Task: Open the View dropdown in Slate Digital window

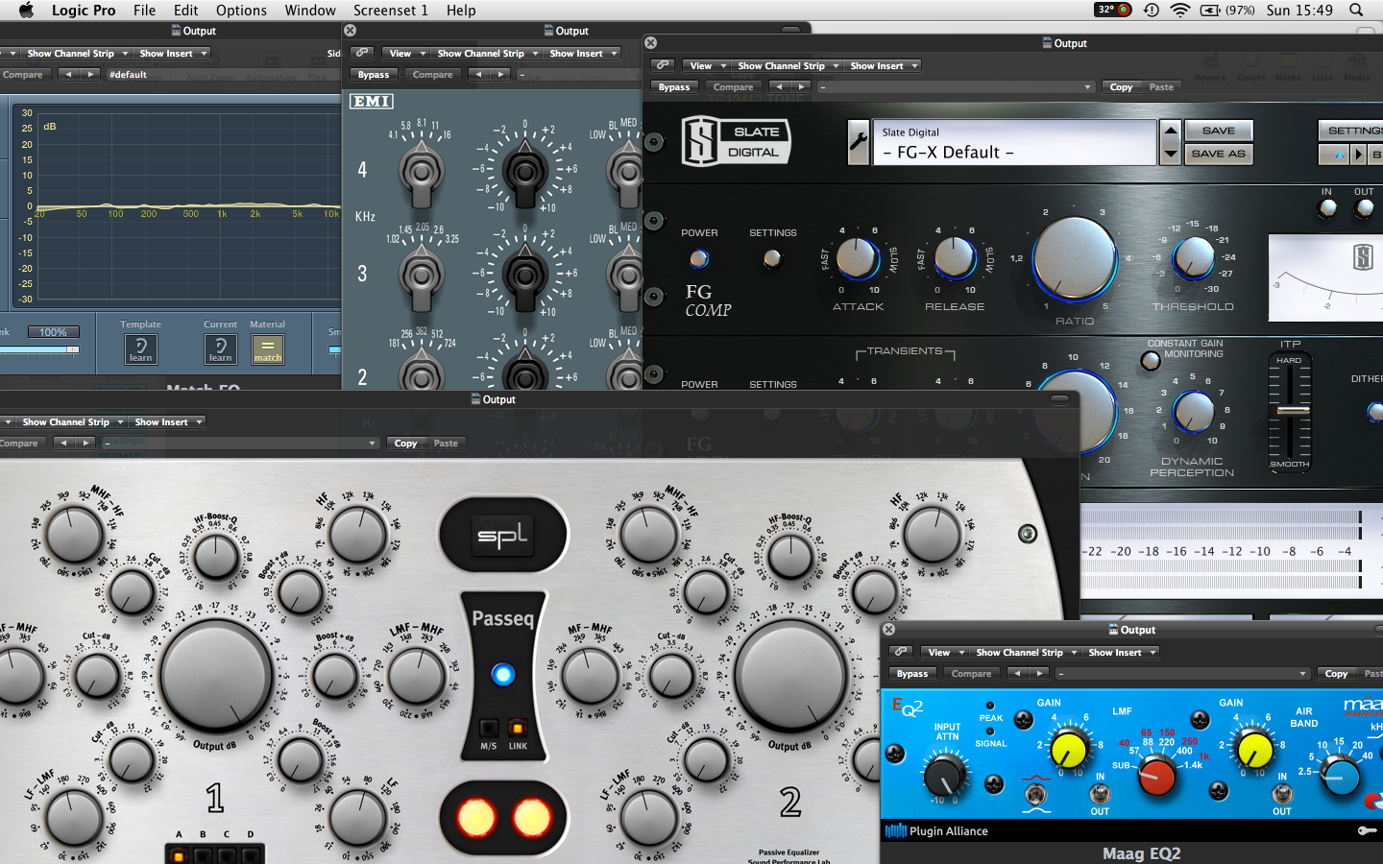Action: click(x=707, y=65)
